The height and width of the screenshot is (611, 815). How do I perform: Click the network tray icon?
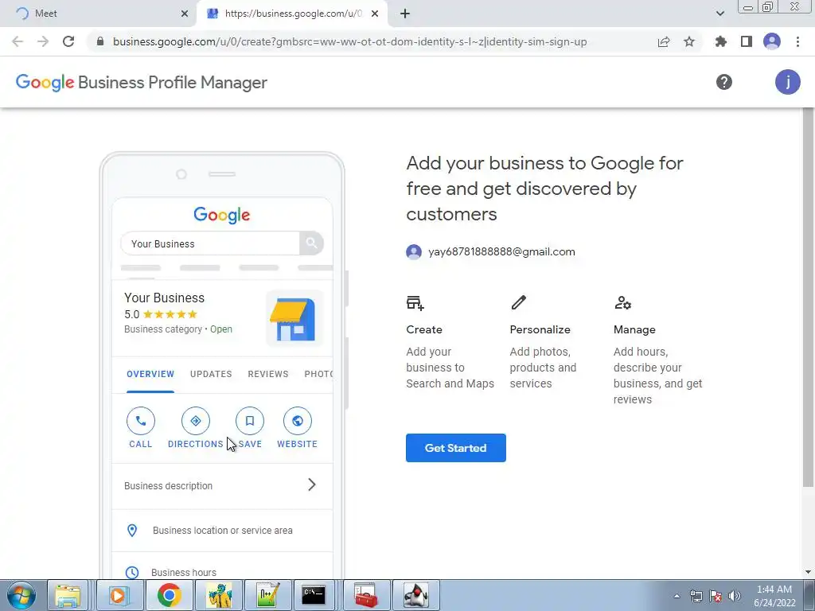click(x=696, y=596)
